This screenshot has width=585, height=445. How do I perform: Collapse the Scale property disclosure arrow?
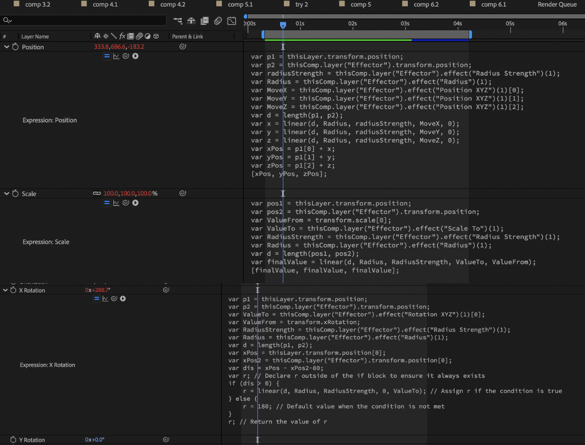tap(7, 194)
